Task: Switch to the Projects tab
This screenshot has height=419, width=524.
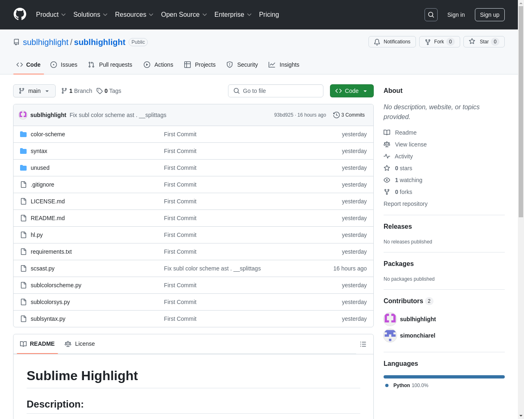Action: coord(200,65)
